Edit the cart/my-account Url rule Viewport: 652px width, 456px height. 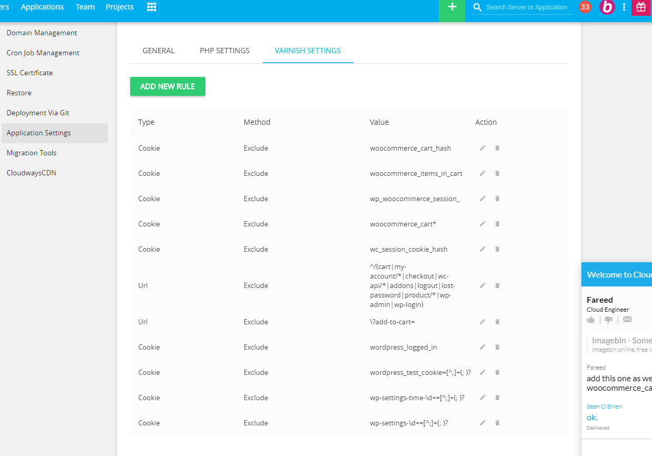(482, 285)
